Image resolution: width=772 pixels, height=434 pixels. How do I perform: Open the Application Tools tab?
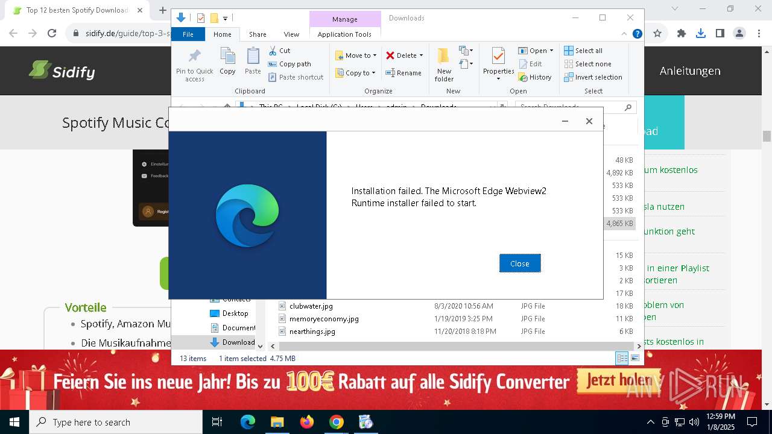344,34
